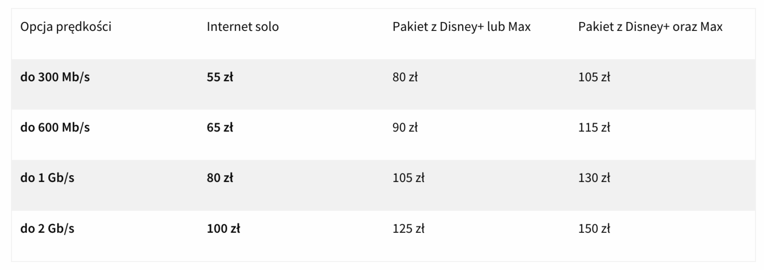Click '80 zł' in the 1 Gb/s row

click(x=220, y=178)
